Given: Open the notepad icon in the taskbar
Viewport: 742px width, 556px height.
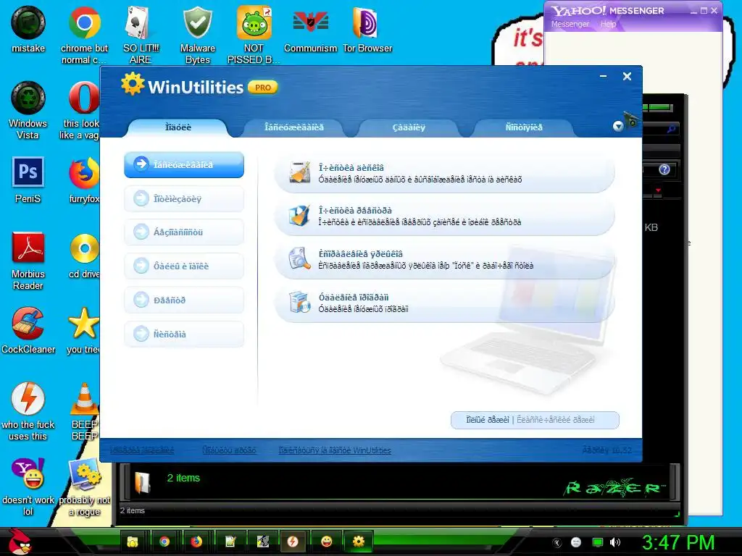Looking at the screenshot, I should point(230,542).
